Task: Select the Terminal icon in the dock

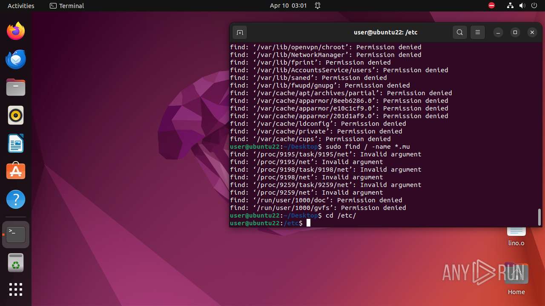Action: pyautogui.click(x=16, y=235)
